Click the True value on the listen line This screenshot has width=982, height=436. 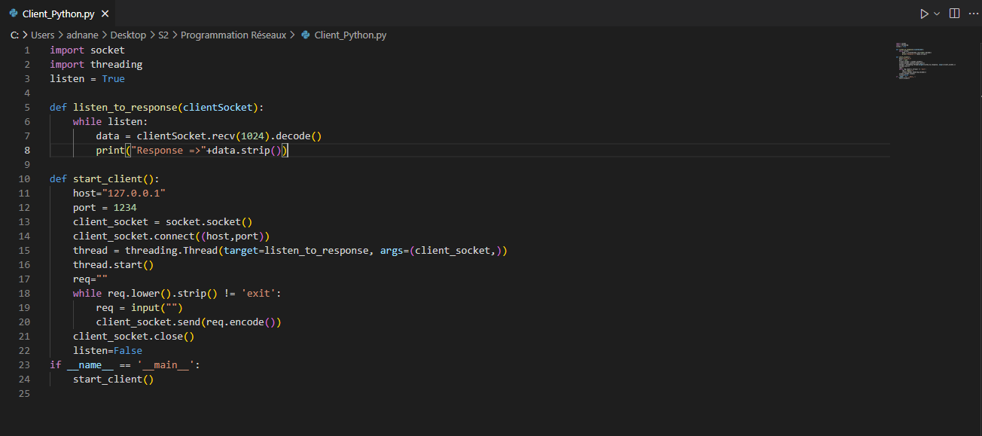point(113,78)
